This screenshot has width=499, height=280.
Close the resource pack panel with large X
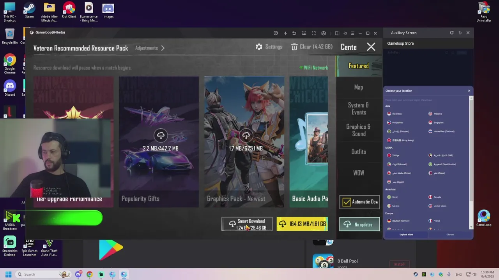pyautogui.click(x=371, y=47)
